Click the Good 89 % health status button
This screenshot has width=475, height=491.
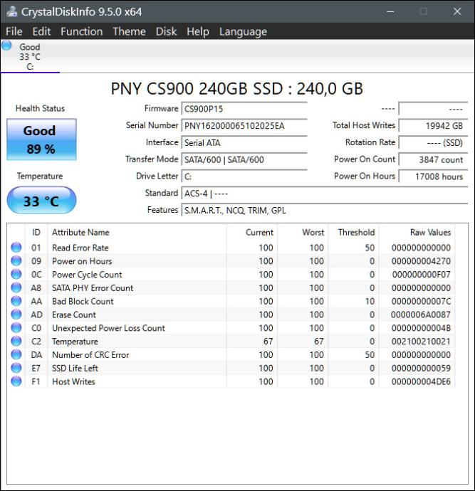(x=41, y=139)
